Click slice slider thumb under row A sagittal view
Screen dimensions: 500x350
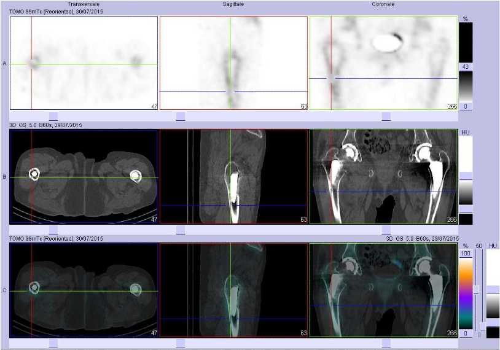181,116
